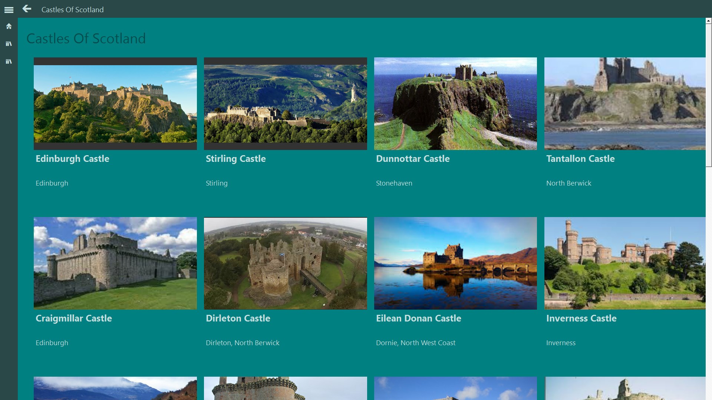This screenshot has height=400, width=712.
Task: Click the back arrow in the header
Action: pyautogui.click(x=26, y=9)
